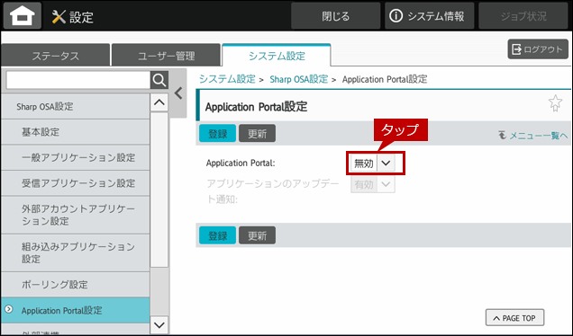This screenshot has width=573, height=336.
Task: Log out using the logout icon button
Action: [538, 49]
